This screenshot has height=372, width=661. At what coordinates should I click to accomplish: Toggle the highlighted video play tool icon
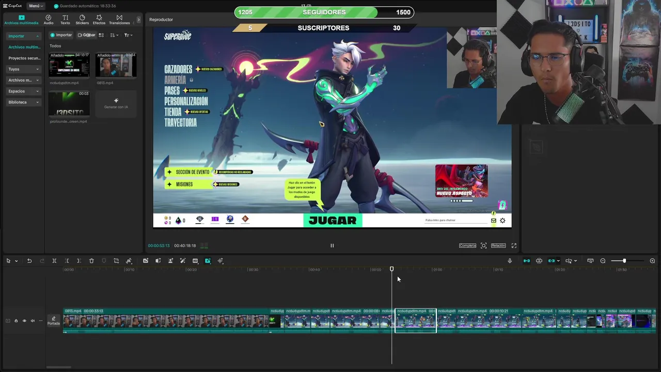[x=208, y=261]
